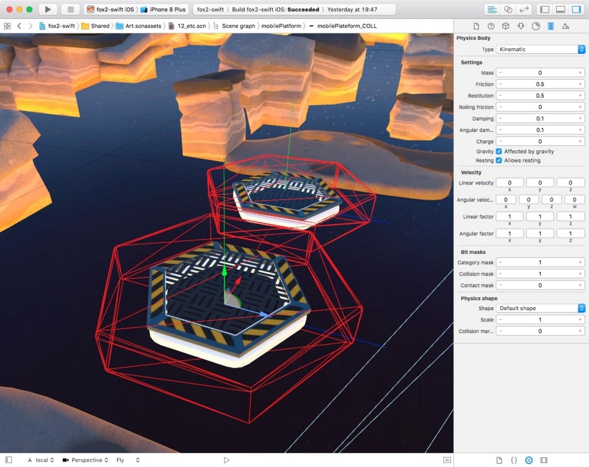The image size is (589, 467).
Task: Toggle Allows resting checkbox
Action: click(x=499, y=160)
